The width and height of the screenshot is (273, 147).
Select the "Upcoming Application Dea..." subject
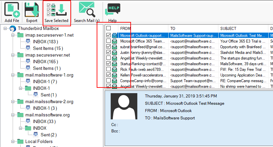243,75
